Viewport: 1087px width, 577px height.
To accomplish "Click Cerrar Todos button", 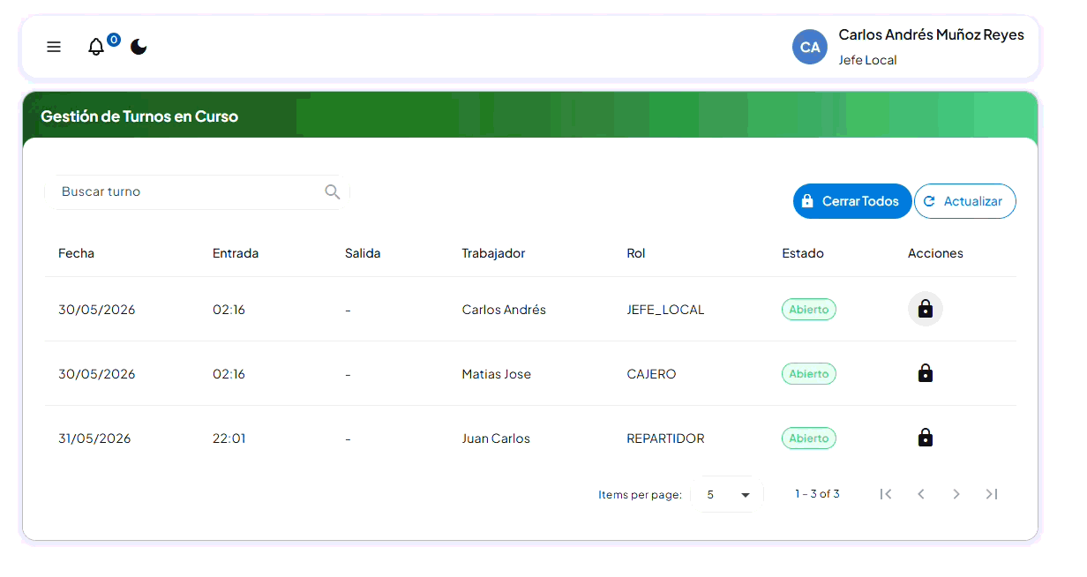I will (x=852, y=201).
